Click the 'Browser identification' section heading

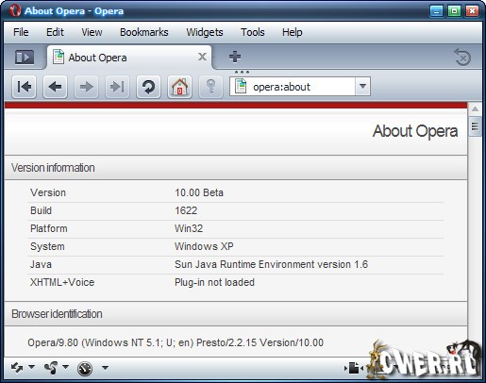point(57,314)
